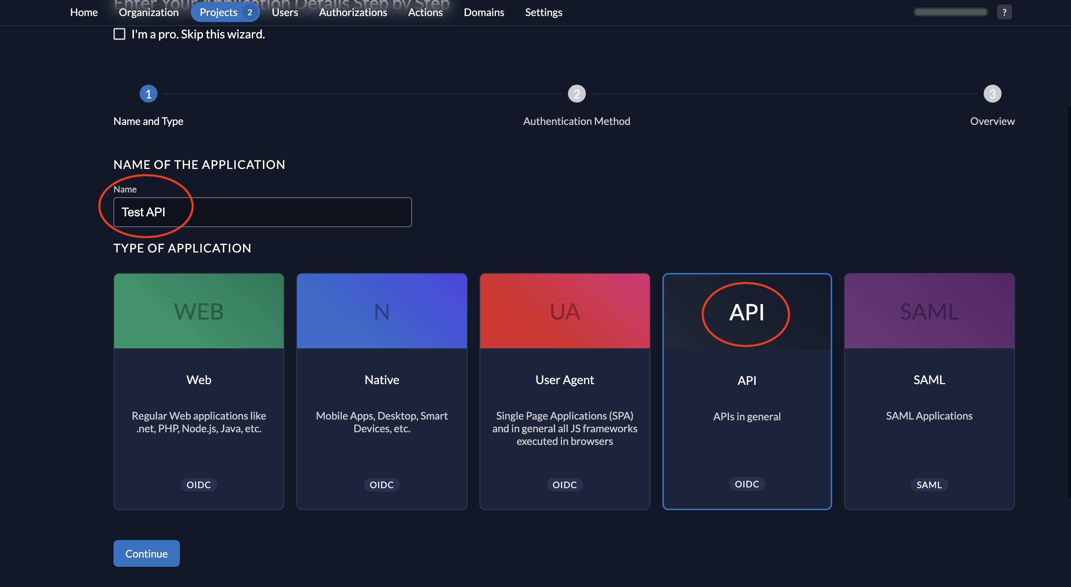
Task: Go to the Home section
Action: click(x=84, y=12)
